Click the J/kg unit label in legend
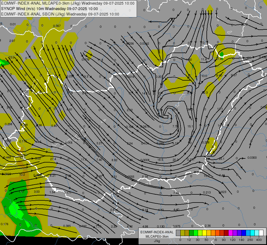 (x=157, y=241)
